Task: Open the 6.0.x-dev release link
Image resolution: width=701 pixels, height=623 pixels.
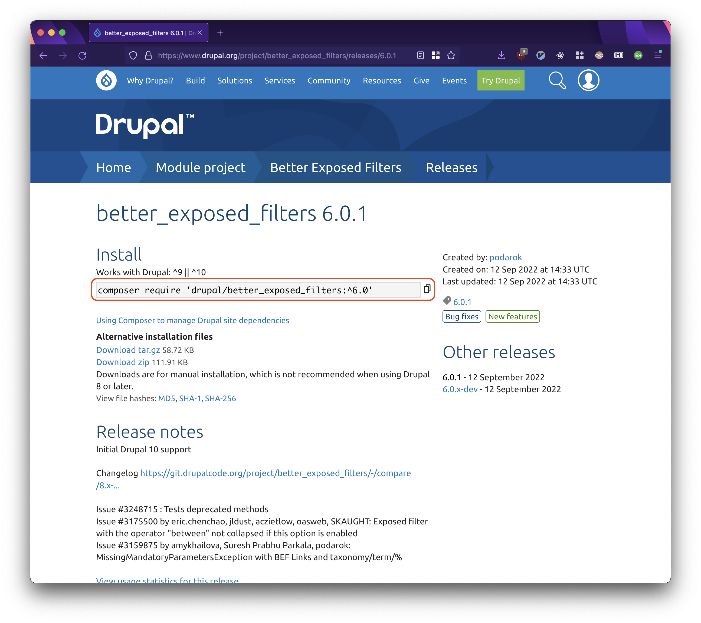Action: pyautogui.click(x=460, y=389)
